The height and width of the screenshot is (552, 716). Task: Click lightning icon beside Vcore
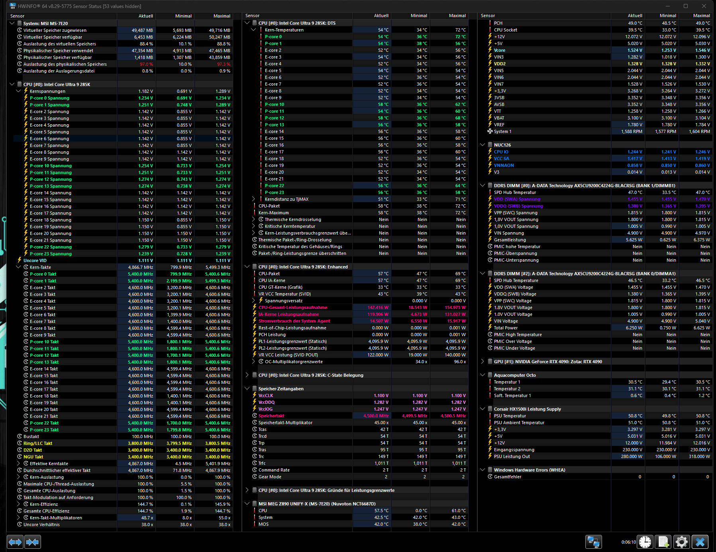490,50
